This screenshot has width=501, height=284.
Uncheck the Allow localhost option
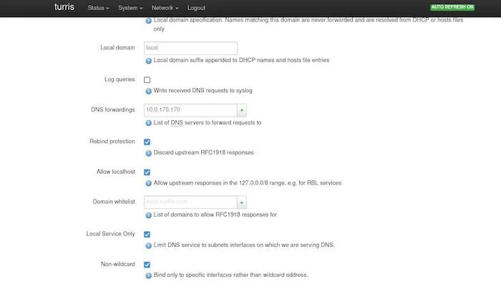[x=147, y=172]
